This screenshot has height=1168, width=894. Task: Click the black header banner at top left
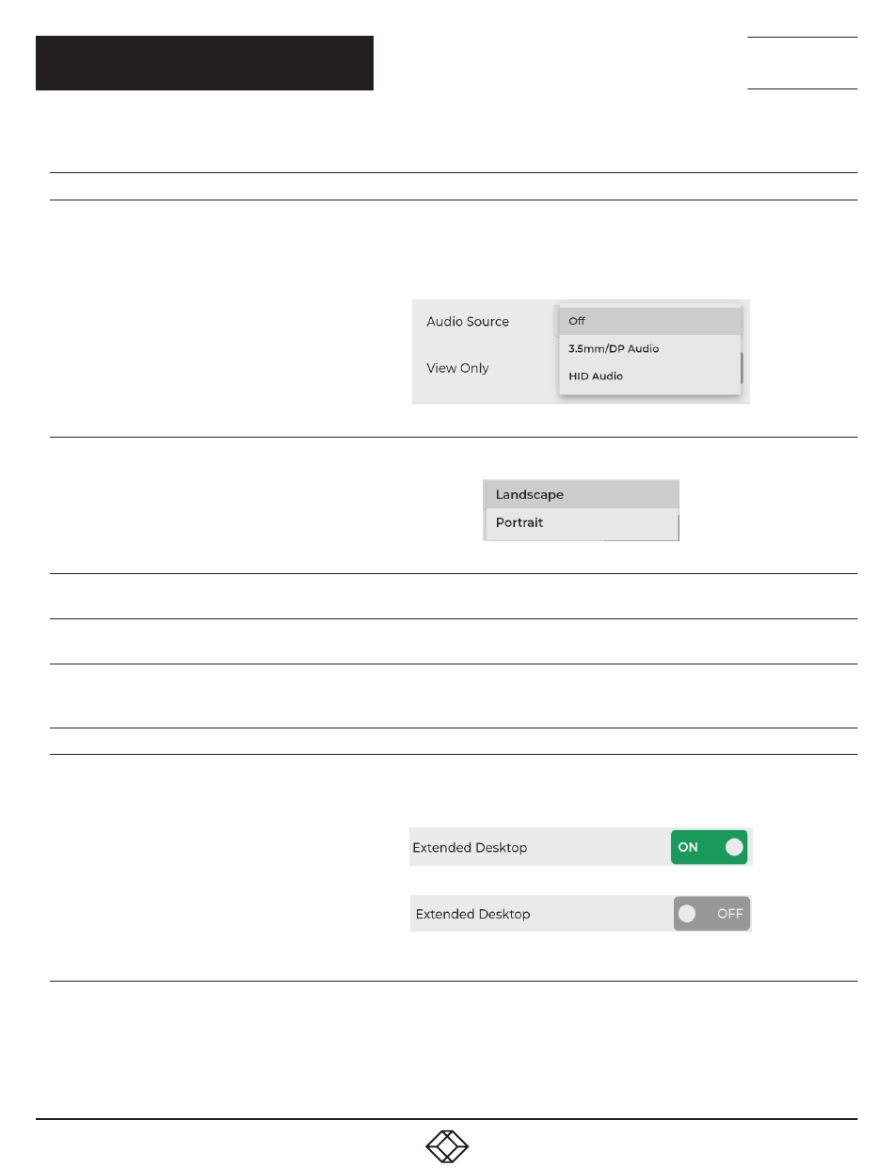click(204, 63)
